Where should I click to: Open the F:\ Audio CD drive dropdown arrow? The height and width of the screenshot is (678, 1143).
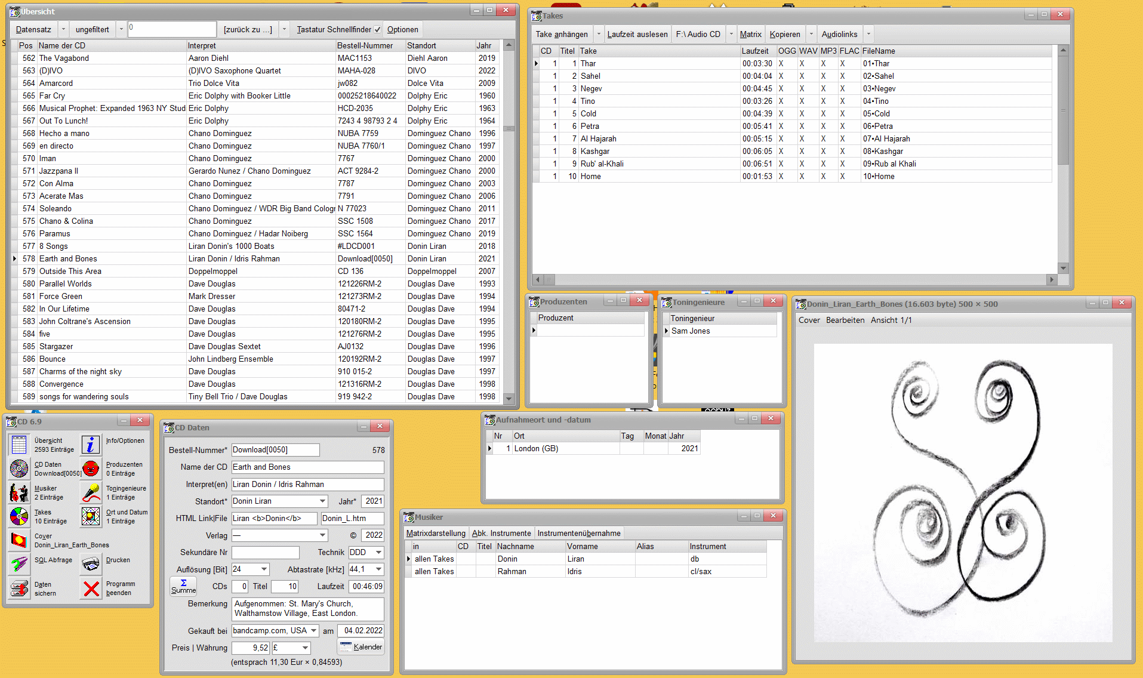(x=731, y=34)
